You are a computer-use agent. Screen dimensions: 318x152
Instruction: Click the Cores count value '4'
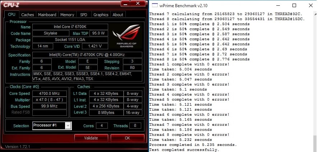point(102,126)
